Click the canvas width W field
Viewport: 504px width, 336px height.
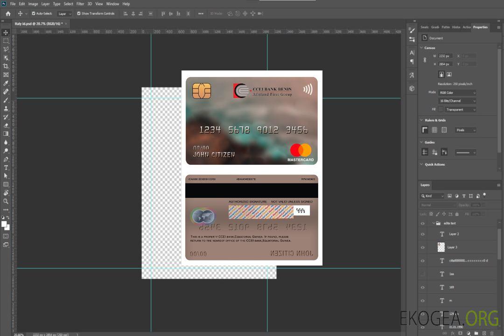pos(446,56)
